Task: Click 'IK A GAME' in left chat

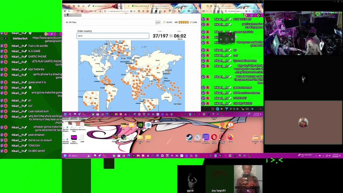Action: pyautogui.click(x=34, y=51)
